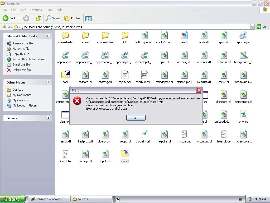Select the alert file icon
The image size is (270, 203).
(x=184, y=35)
